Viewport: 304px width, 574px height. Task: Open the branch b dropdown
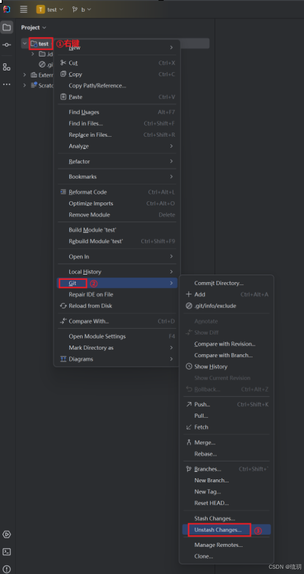[x=82, y=9]
